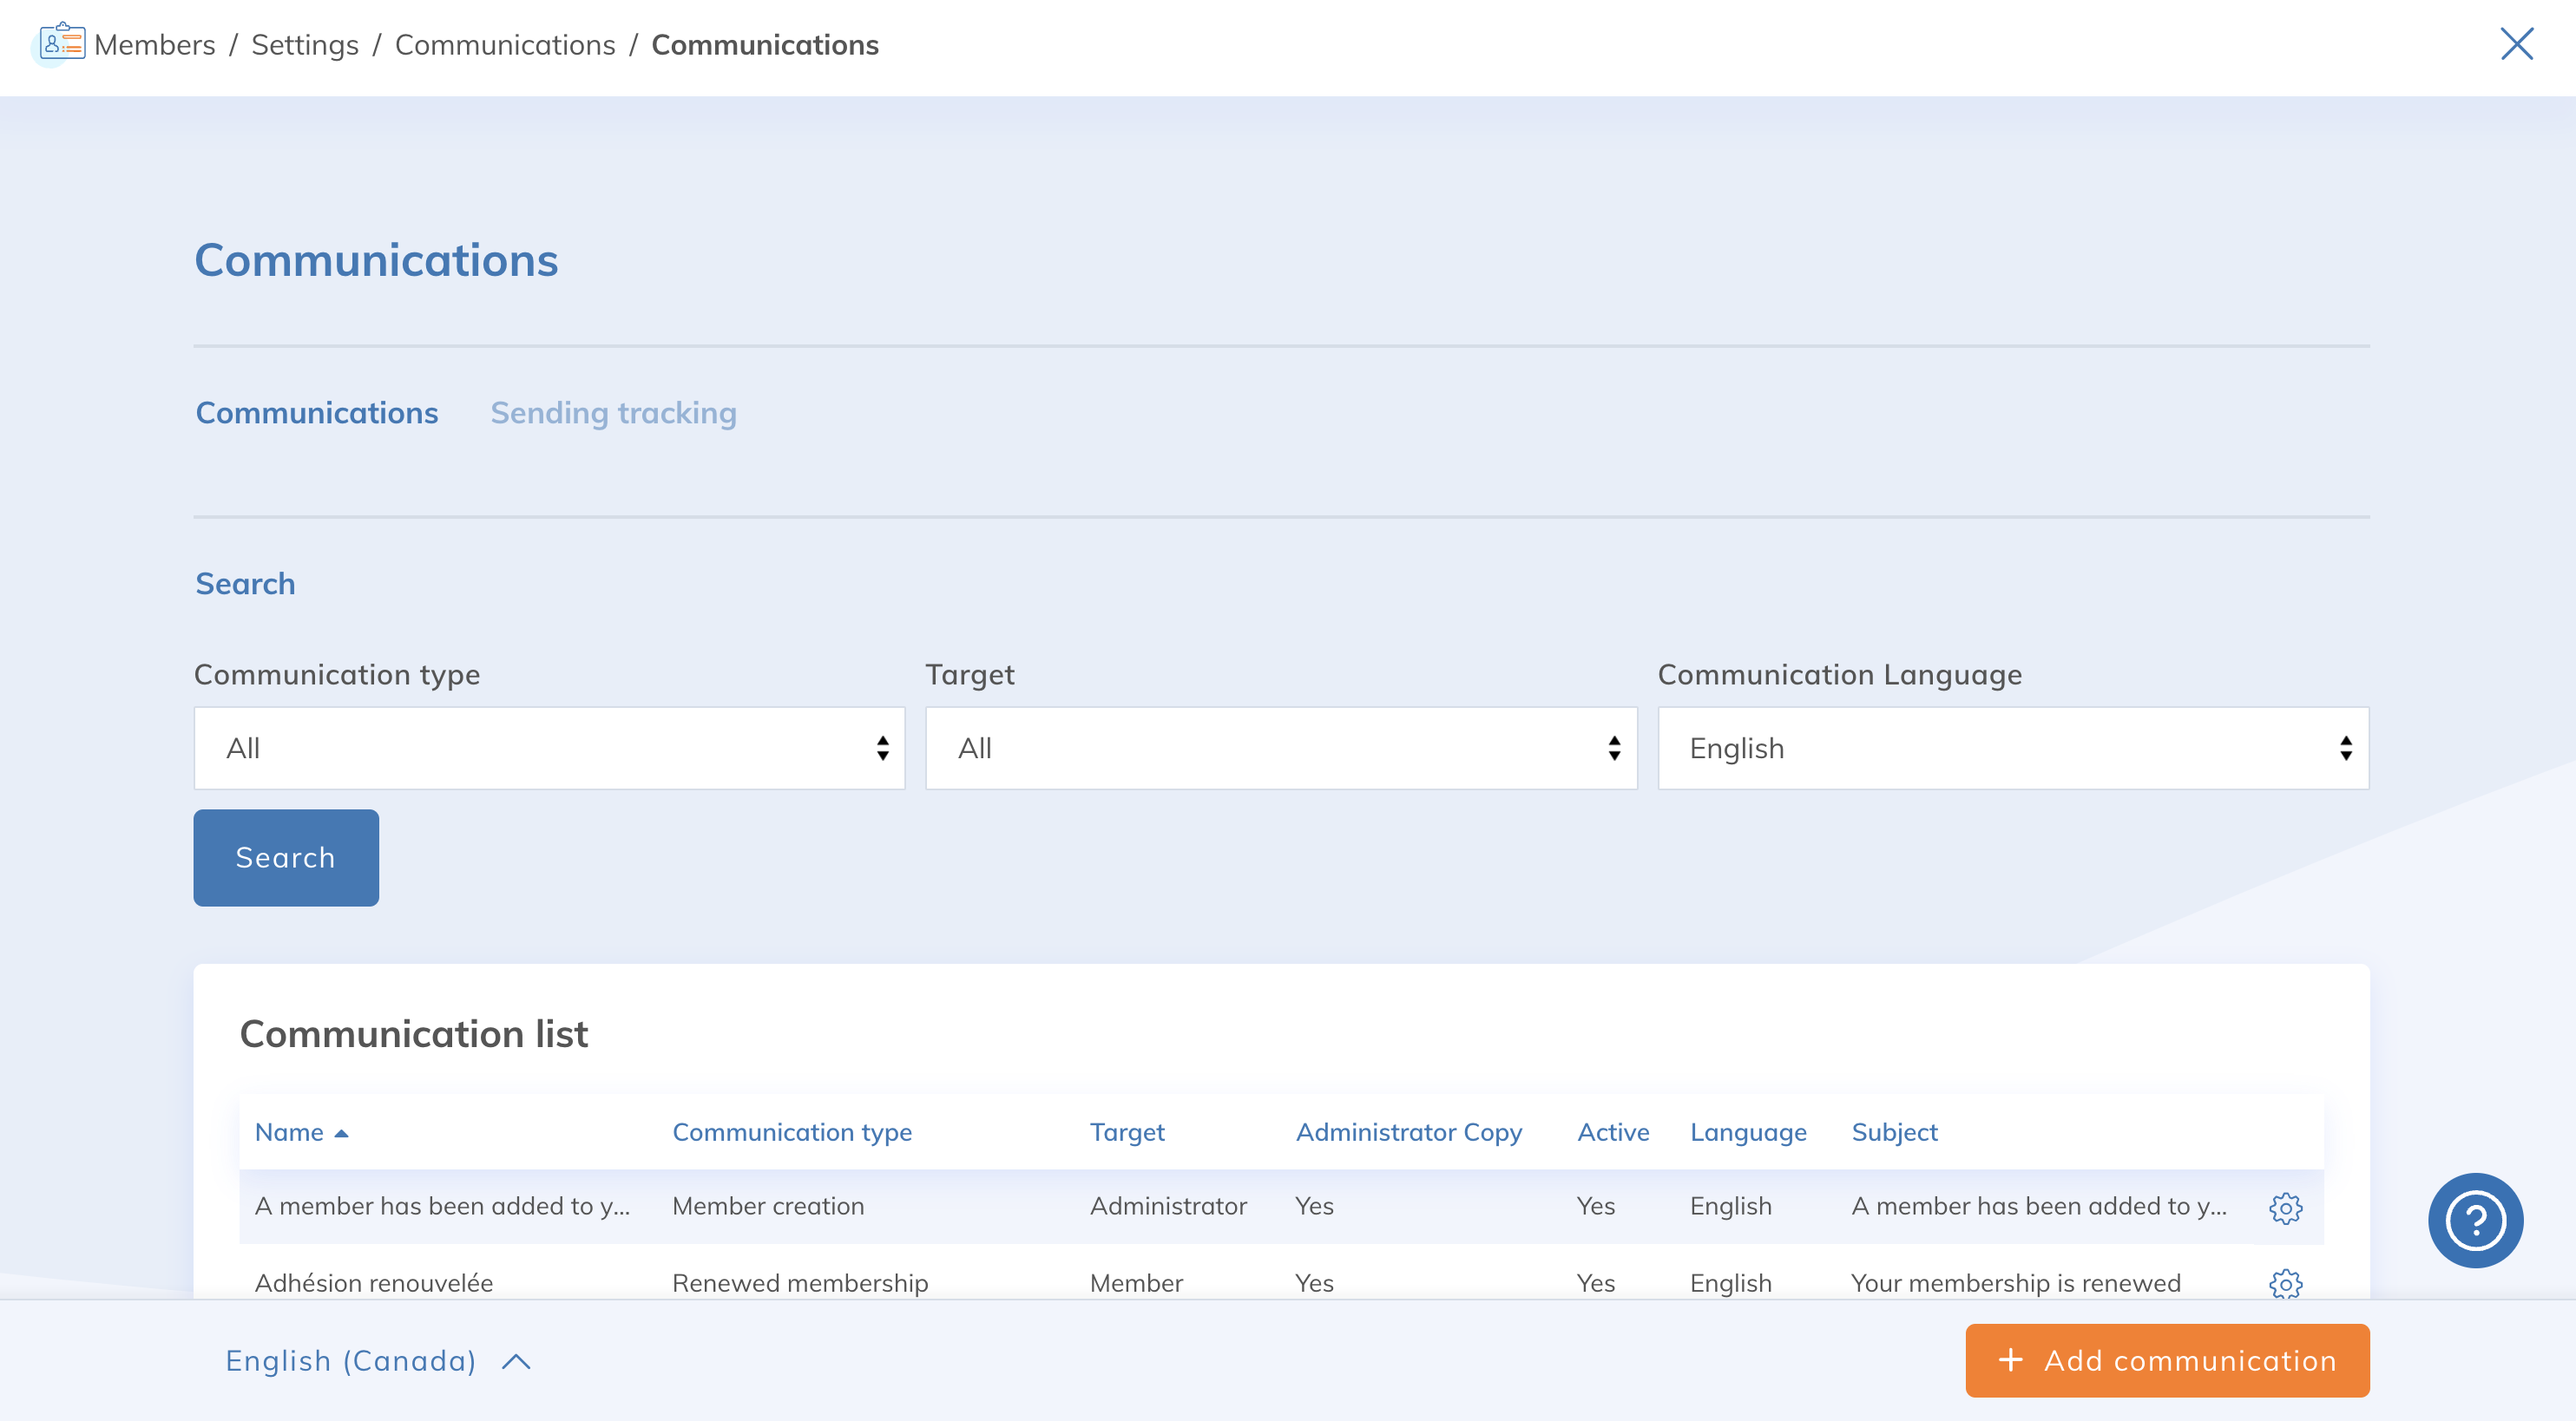Click the 'Administrator' target cell
This screenshot has height=1421, width=2576.
(1168, 1206)
